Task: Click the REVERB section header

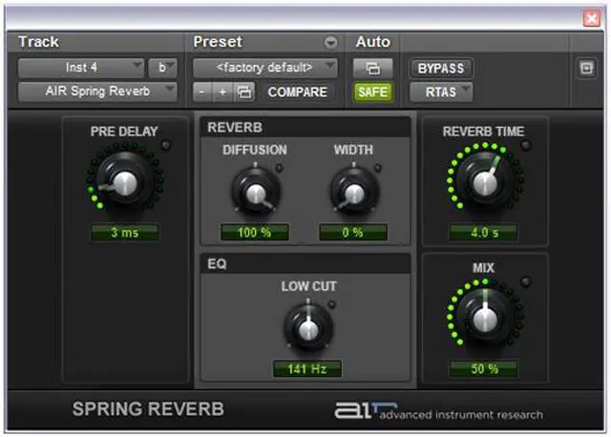Action: click(305, 127)
